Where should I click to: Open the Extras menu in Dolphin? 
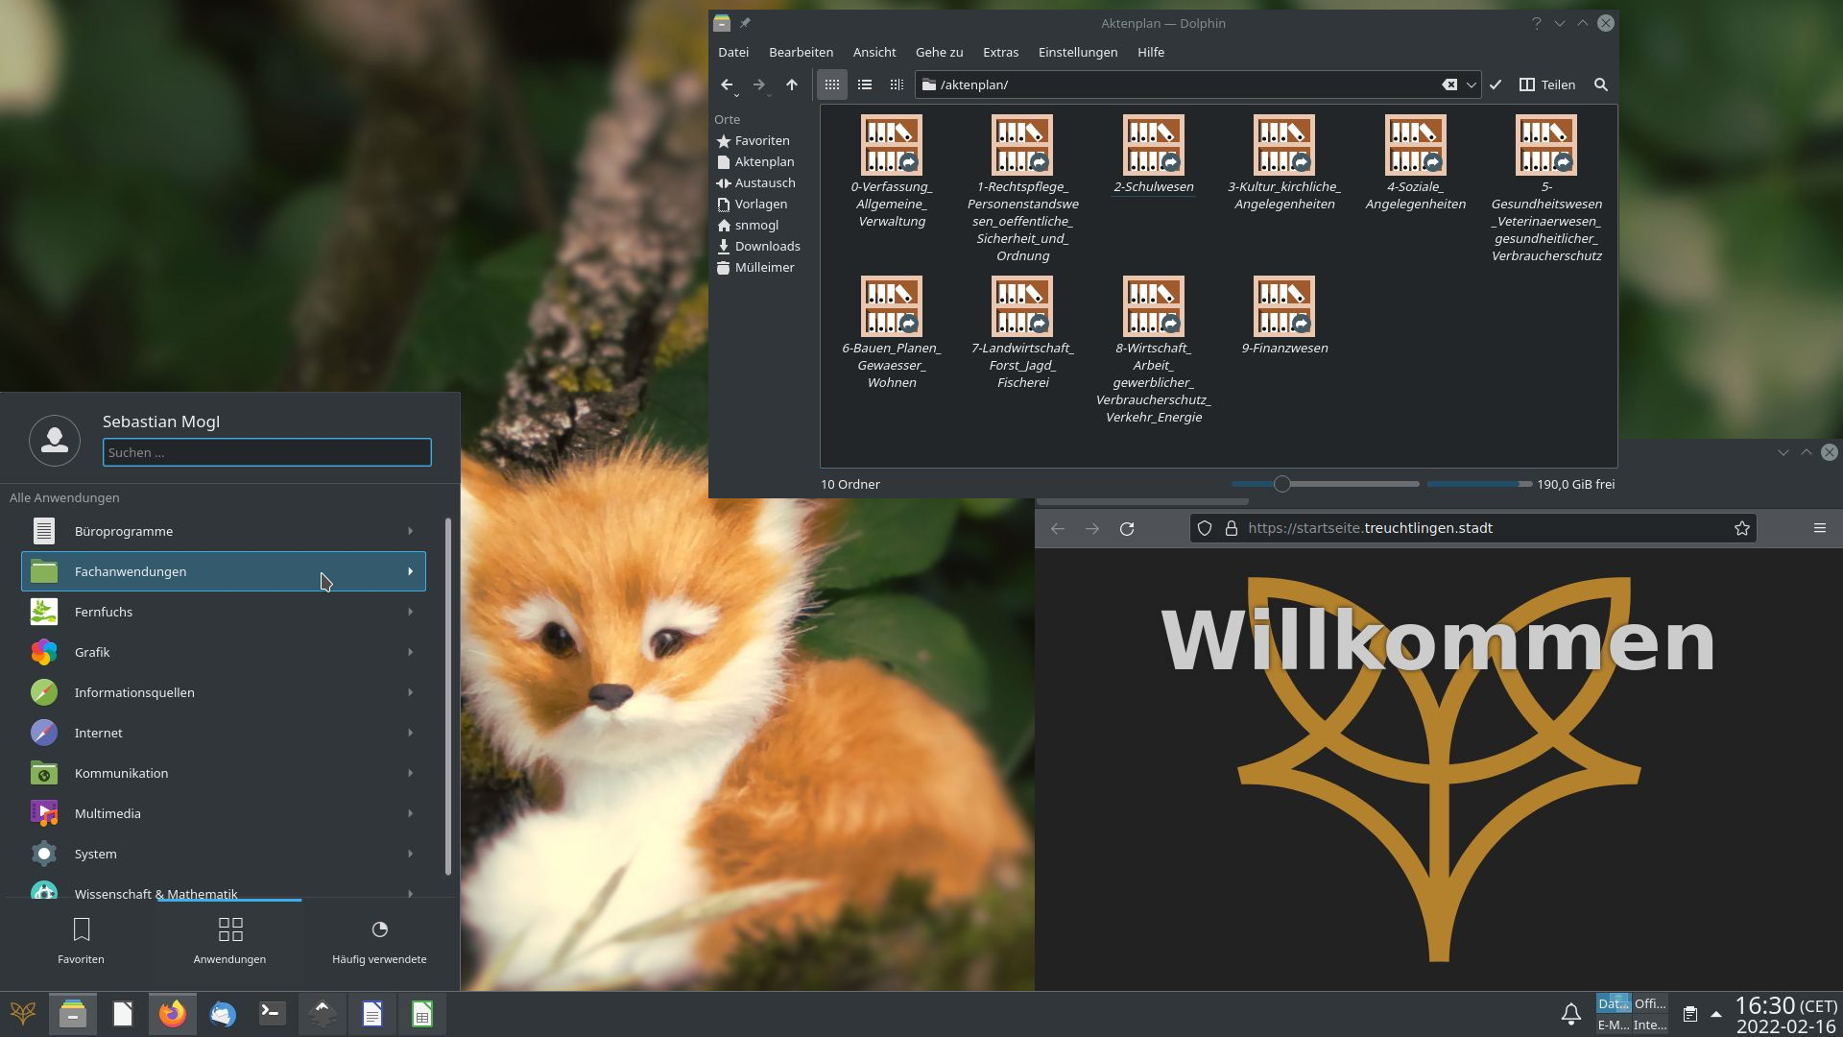pos(1000,52)
